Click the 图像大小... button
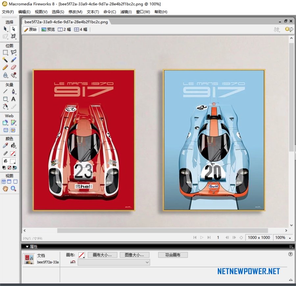296x286 pixels. coord(135,255)
